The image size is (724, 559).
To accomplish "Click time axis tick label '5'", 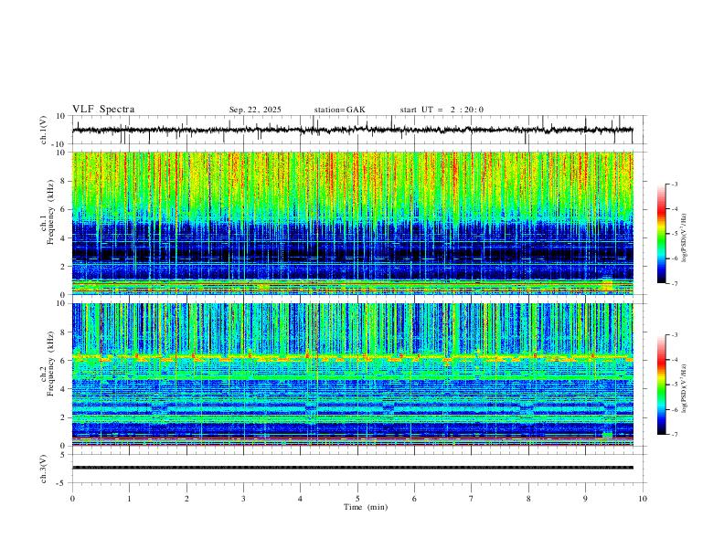I will tap(357, 499).
